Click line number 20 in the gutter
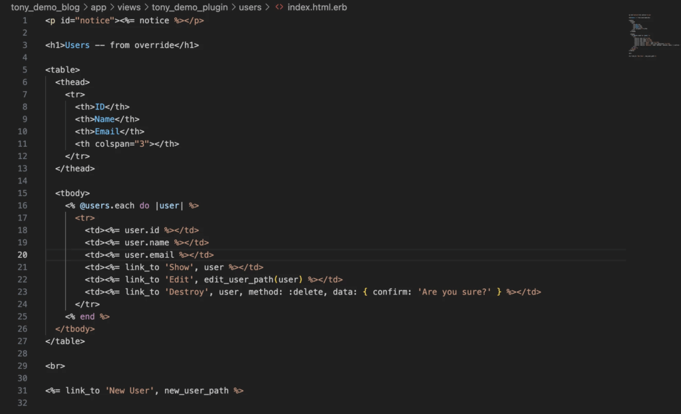The width and height of the screenshot is (681, 414). (x=22, y=255)
